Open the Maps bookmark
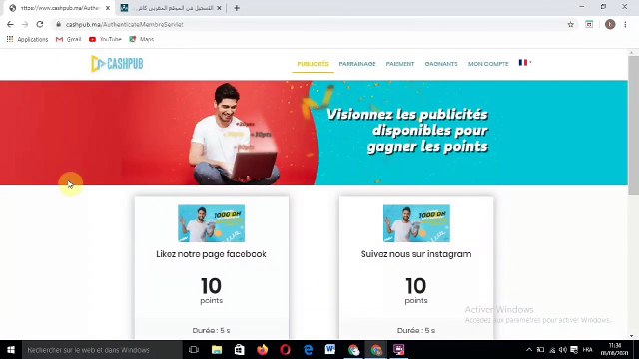 pos(142,39)
